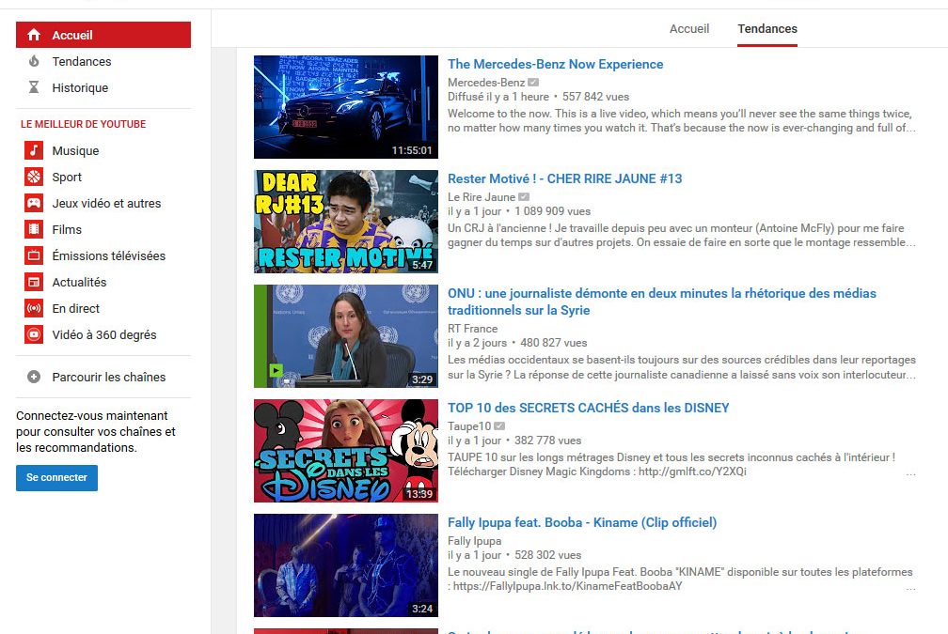The image size is (948, 634).
Task: Visit the RT France channel link
Action: (472, 329)
